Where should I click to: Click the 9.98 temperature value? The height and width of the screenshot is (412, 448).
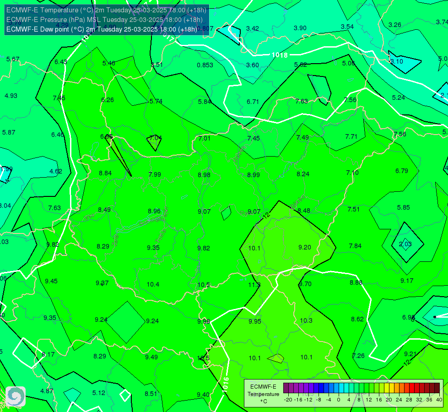pos(204,322)
